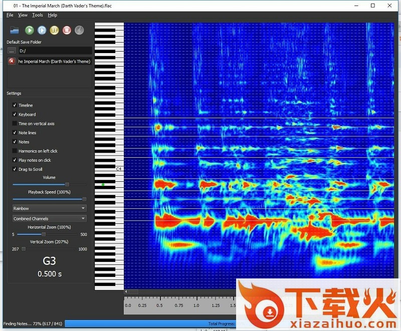Screen dimensions: 401x331
Task: Pause playback with the yellow button
Action: (54, 30)
